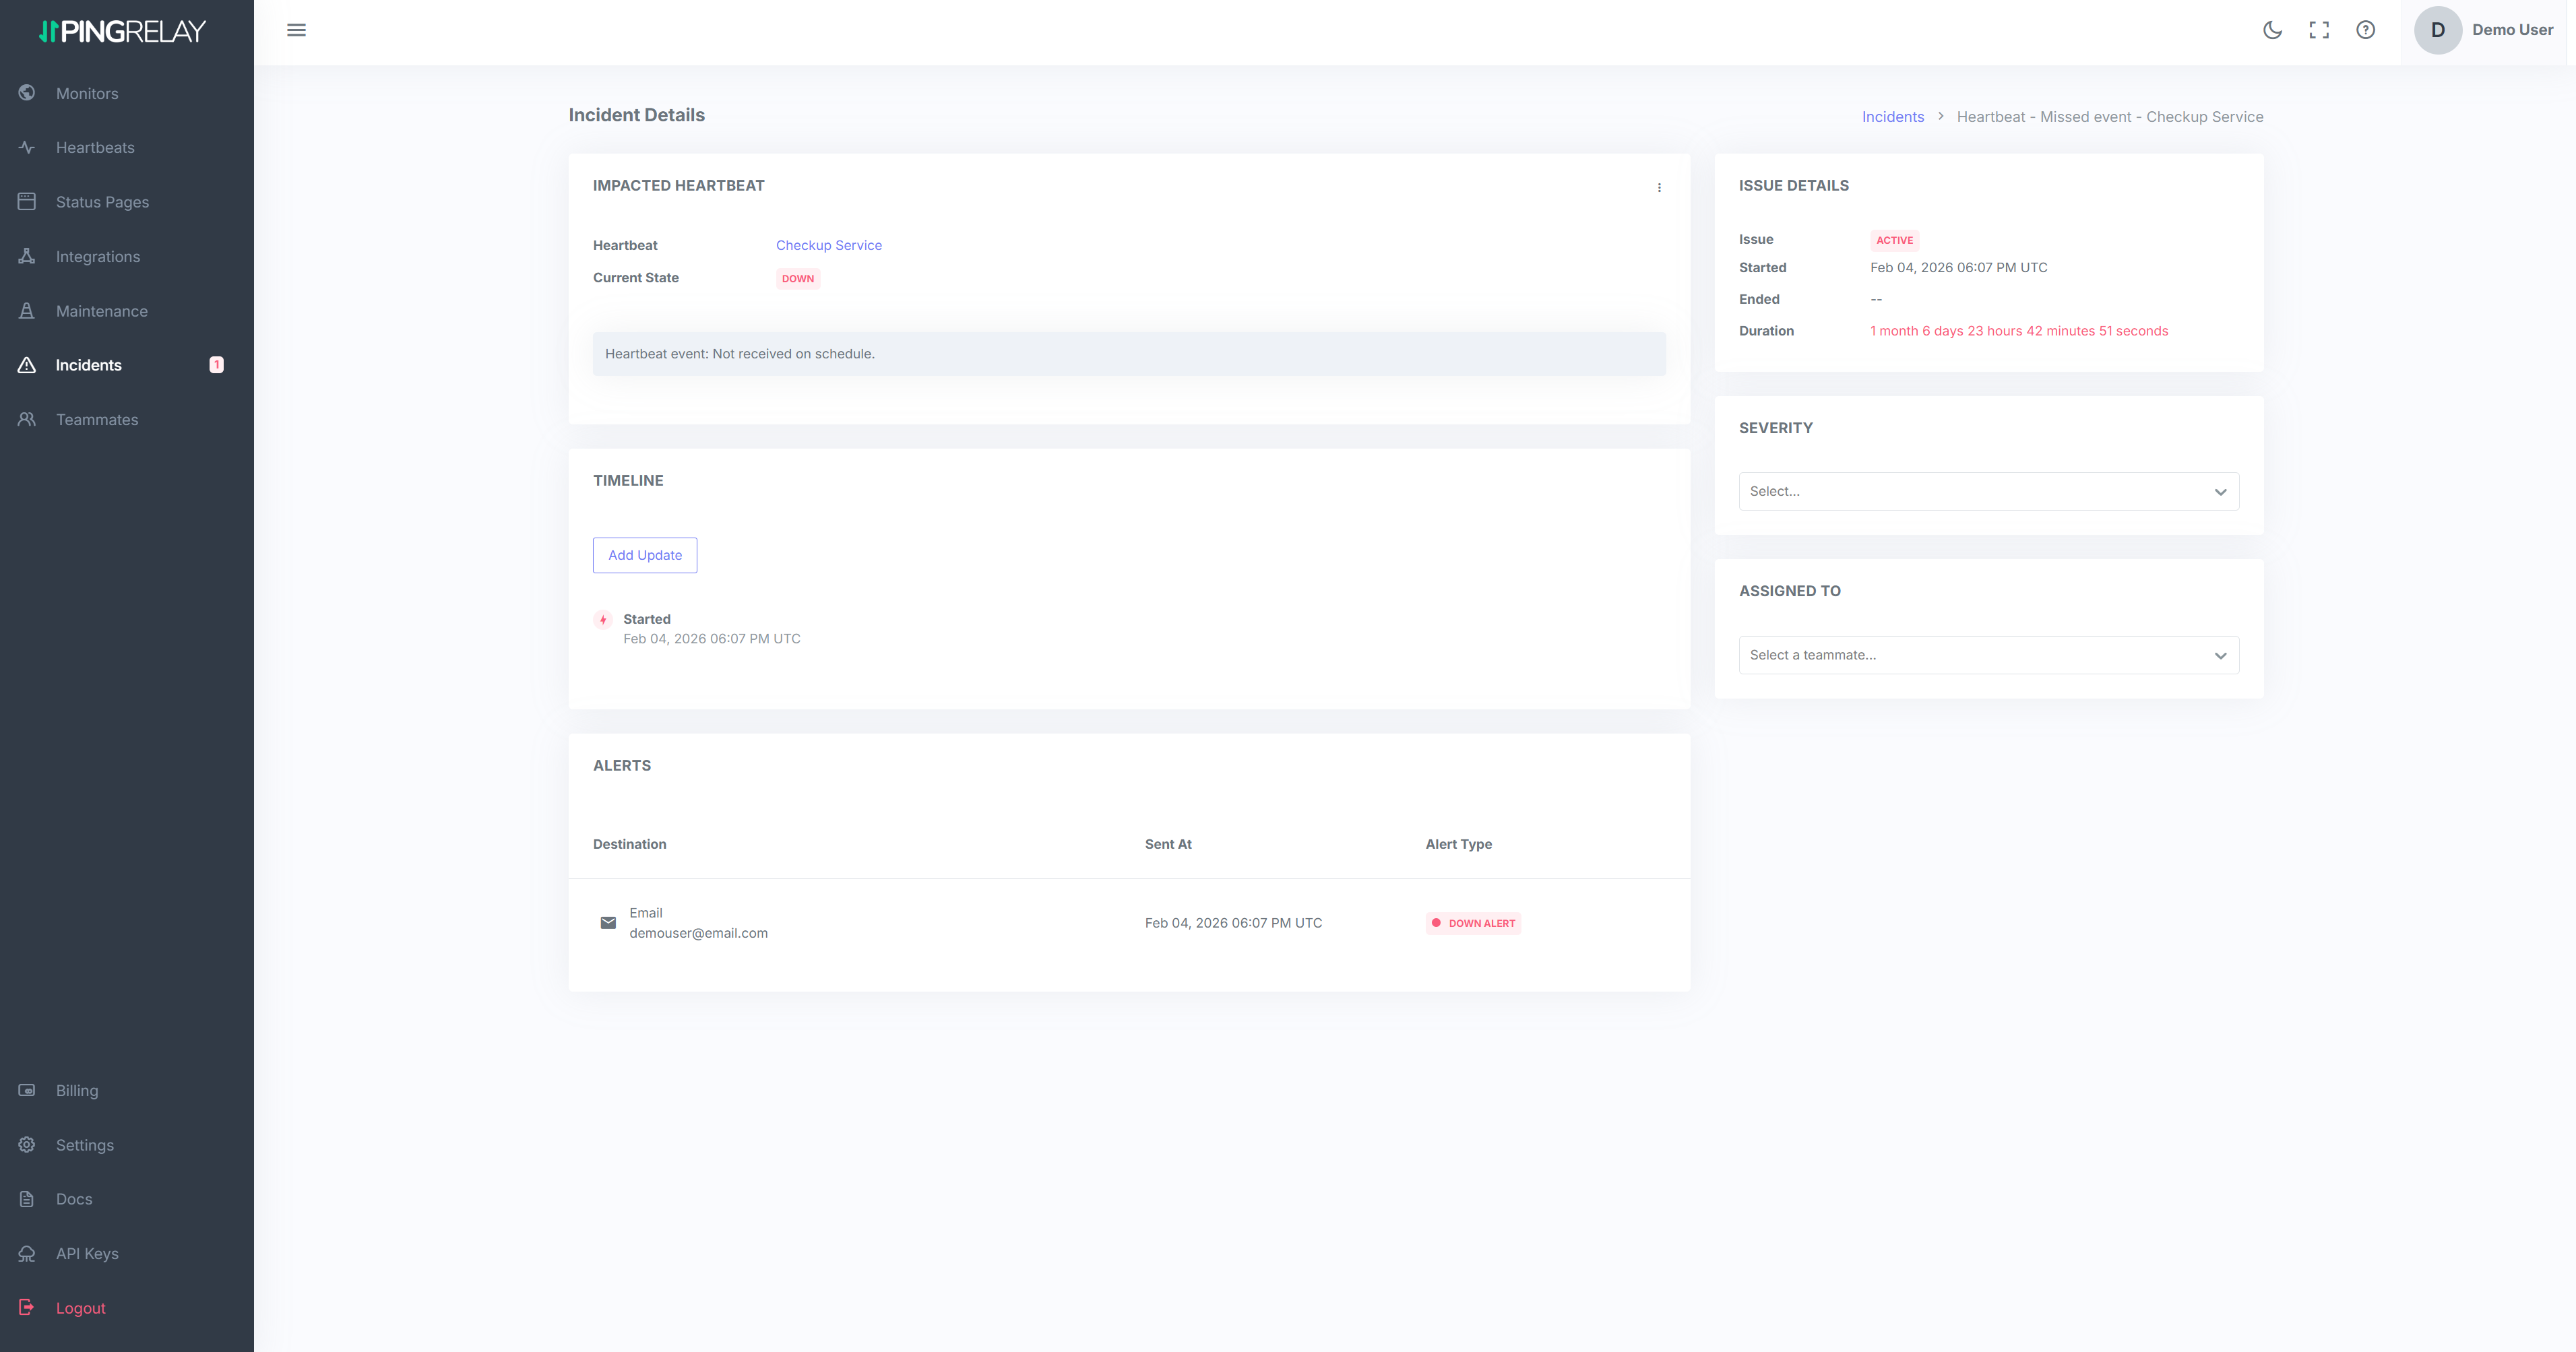Click the email envelope icon in Alerts

click(608, 922)
